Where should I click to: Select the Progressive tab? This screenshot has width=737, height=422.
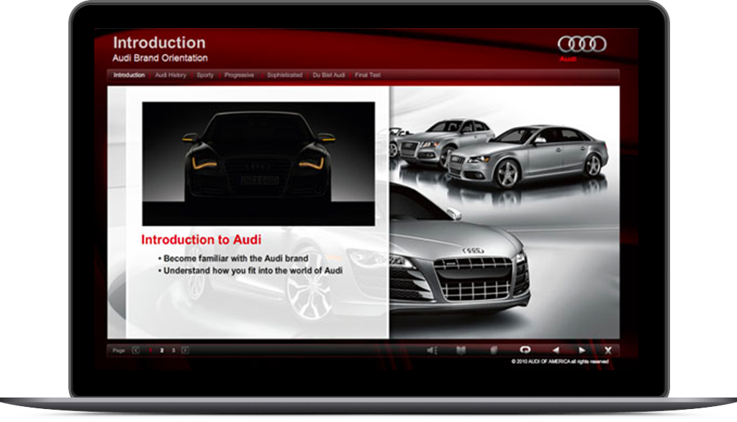point(239,75)
